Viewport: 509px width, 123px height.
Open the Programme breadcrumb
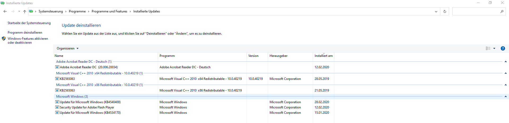pyautogui.click(x=77, y=11)
